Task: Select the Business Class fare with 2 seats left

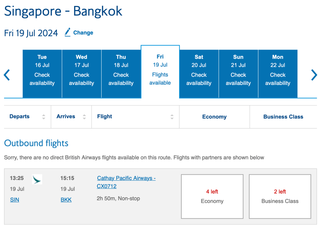Action: [x=280, y=196]
